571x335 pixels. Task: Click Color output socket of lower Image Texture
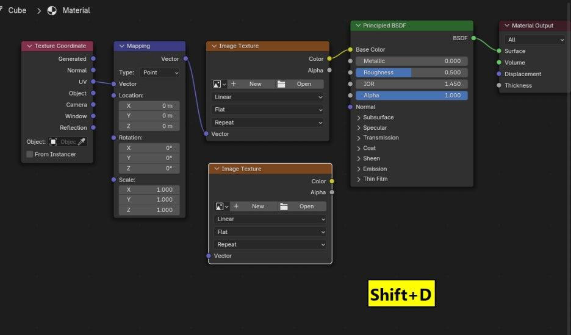(x=332, y=181)
